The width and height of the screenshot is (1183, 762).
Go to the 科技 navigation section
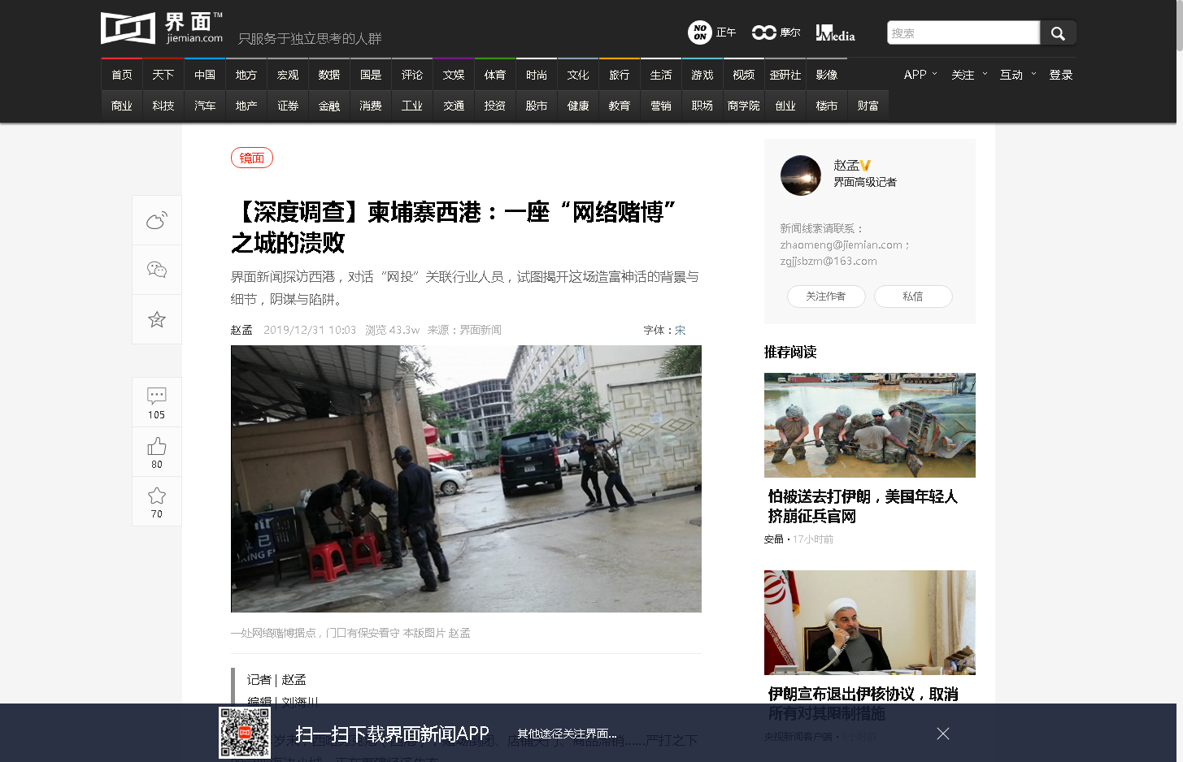click(x=163, y=106)
